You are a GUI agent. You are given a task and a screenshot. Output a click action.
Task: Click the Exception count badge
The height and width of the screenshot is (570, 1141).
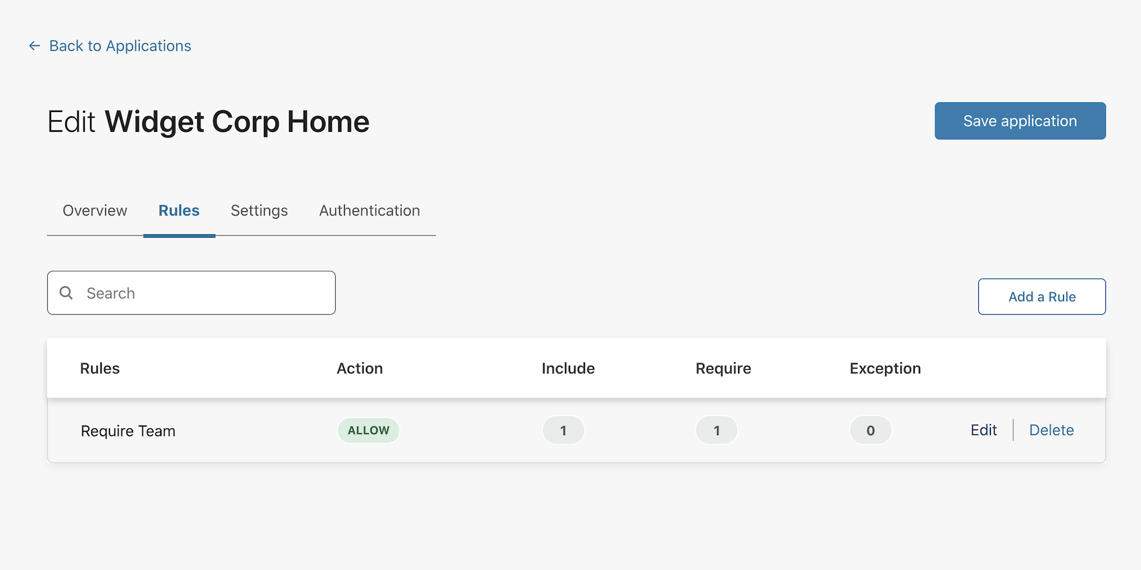(x=870, y=430)
